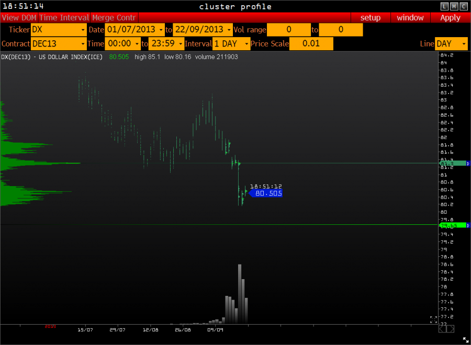
Task: Open the setup button
Action: click(371, 18)
